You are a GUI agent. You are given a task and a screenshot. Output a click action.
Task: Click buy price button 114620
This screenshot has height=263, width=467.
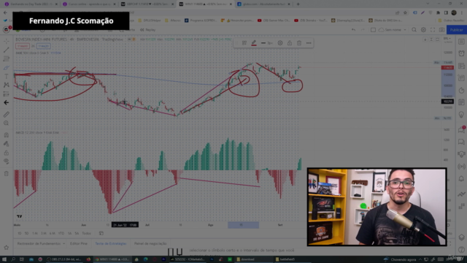coord(44,46)
